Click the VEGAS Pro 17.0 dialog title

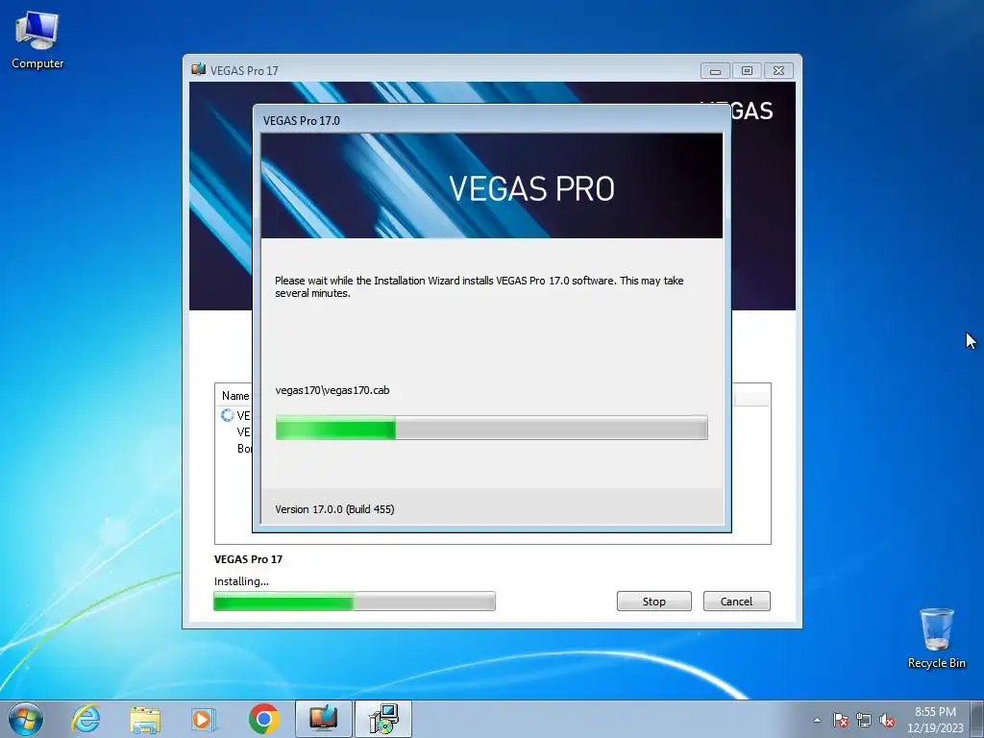(301, 120)
